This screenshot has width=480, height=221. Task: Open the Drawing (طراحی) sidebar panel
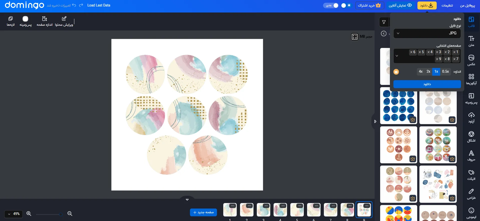[x=471, y=194]
